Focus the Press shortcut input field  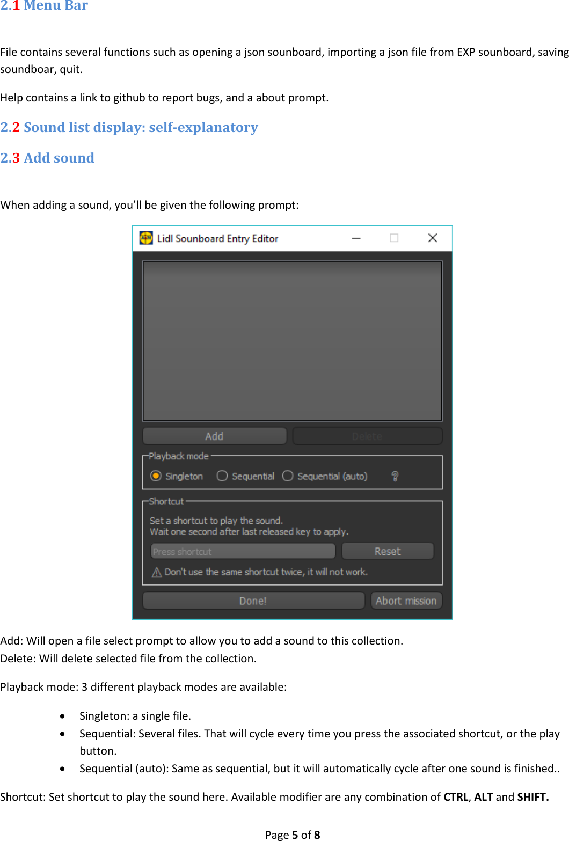tap(243, 551)
